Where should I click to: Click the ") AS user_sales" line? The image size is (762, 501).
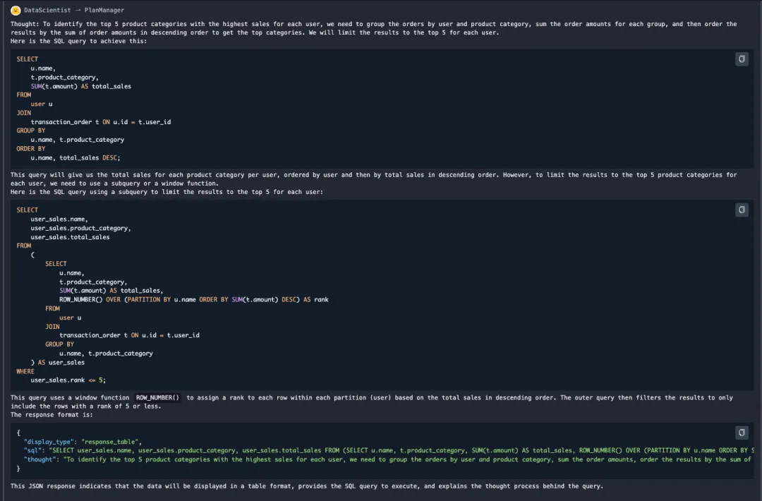pos(57,363)
